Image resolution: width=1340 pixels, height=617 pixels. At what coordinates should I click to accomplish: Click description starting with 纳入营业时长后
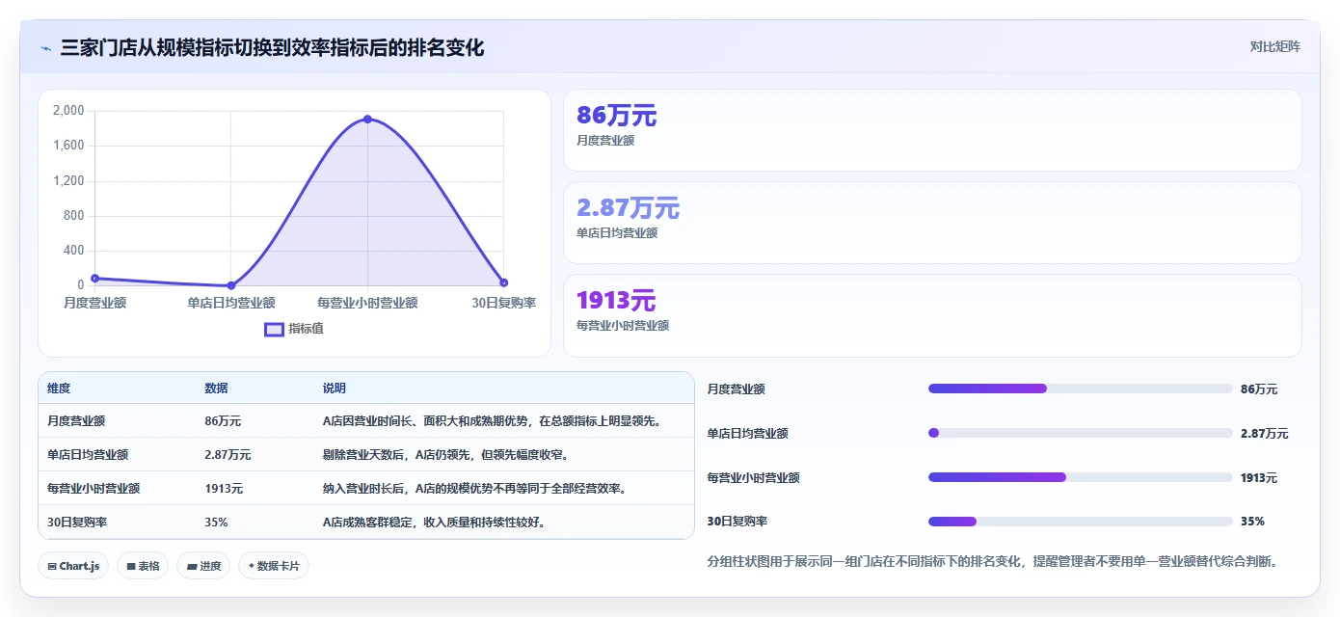pyautogui.click(x=474, y=489)
